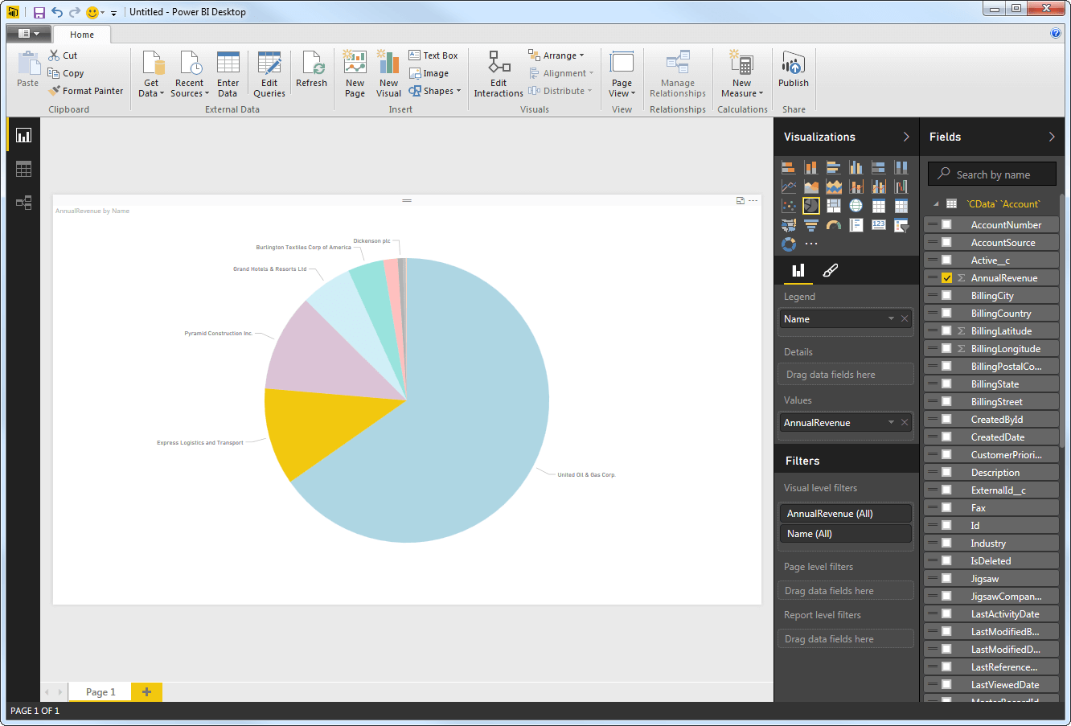Tick the IsDeleted field checkbox
Image resolution: width=1071 pixels, height=726 pixels.
click(946, 561)
